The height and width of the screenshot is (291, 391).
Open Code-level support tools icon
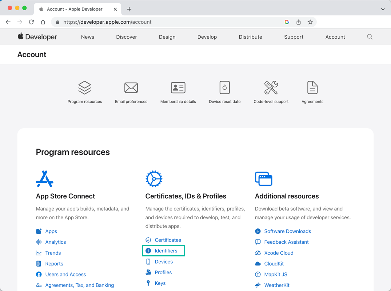point(271,88)
